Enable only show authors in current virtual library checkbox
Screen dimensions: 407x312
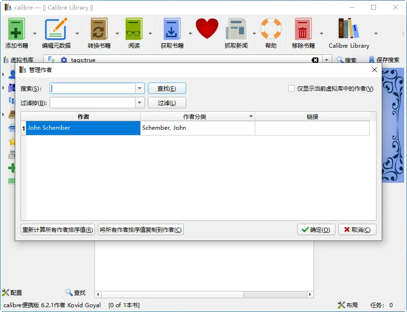291,89
